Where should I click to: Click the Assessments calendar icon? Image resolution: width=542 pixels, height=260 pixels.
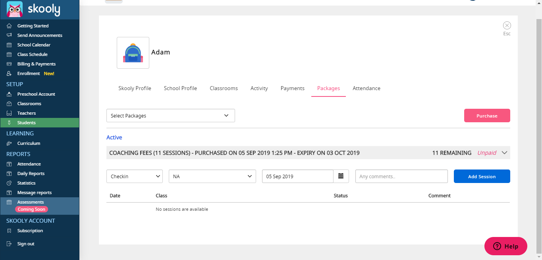tap(9, 202)
